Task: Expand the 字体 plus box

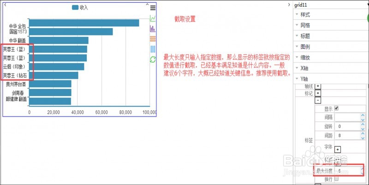Action: click(337, 149)
